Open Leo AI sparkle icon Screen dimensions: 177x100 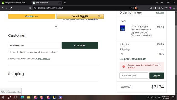click(163, 8)
